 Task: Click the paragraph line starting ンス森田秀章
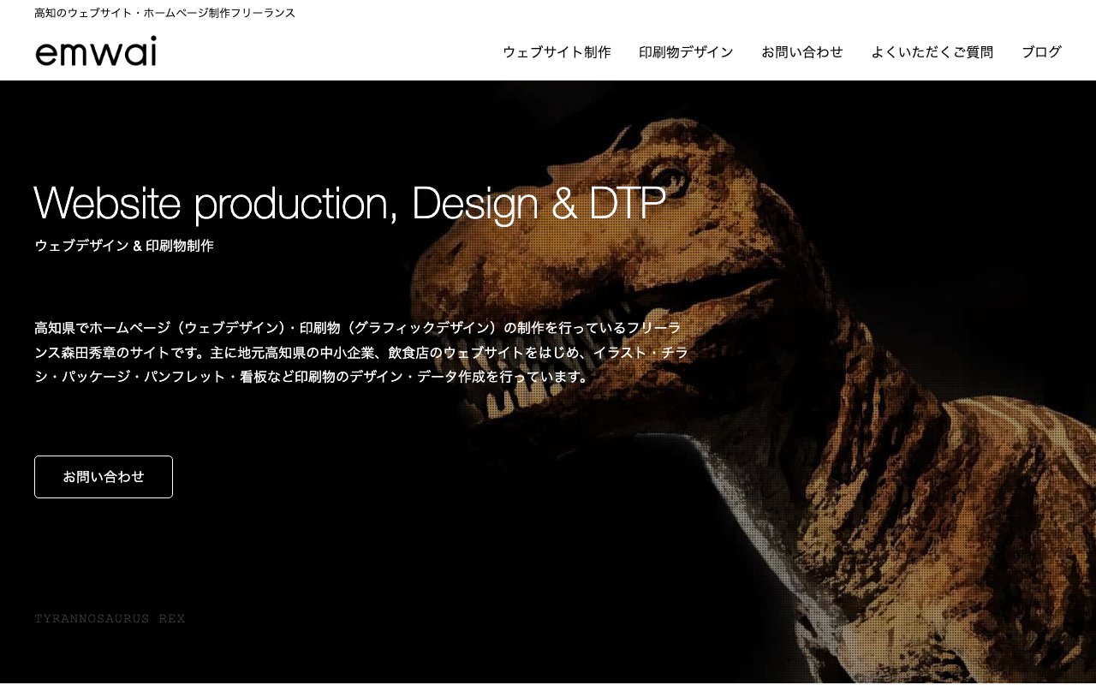coord(361,352)
